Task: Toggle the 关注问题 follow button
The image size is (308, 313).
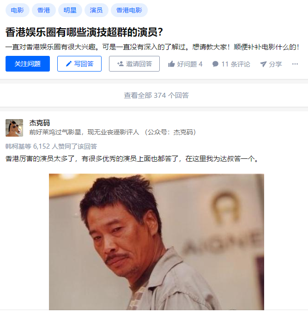Action: coord(28,64)
